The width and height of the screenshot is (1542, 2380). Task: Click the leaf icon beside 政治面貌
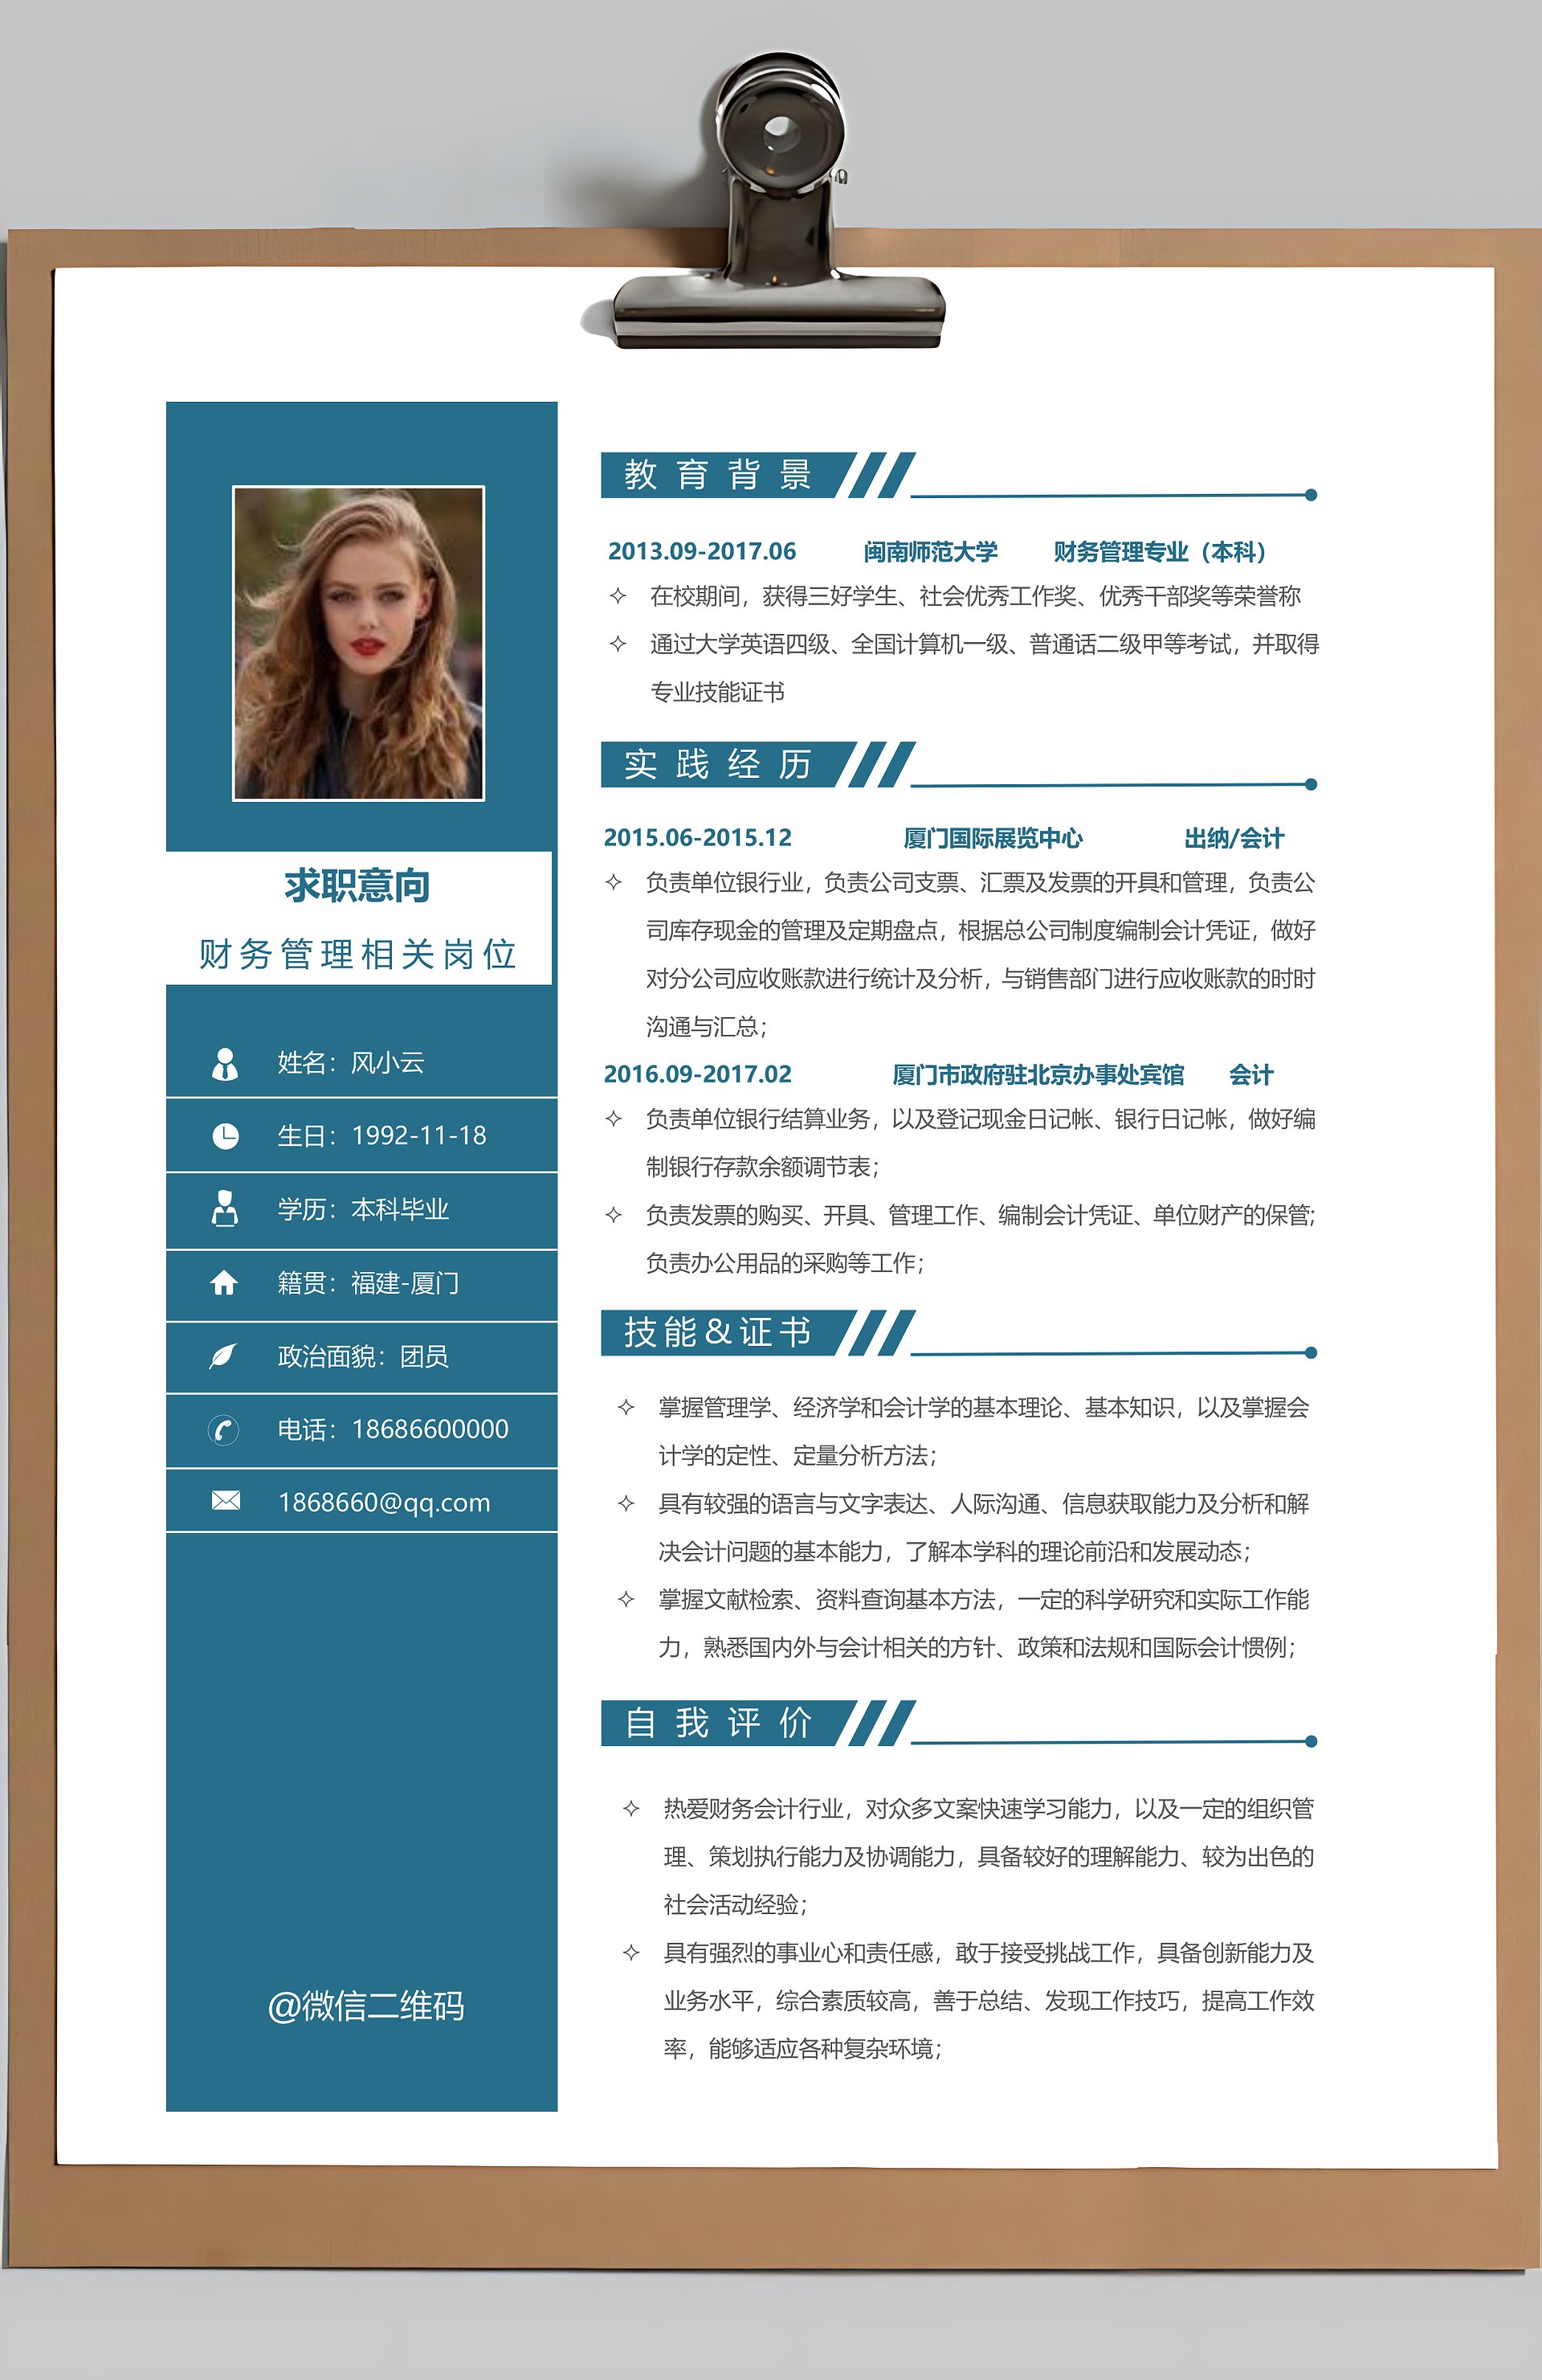[x=222, y=1356]
